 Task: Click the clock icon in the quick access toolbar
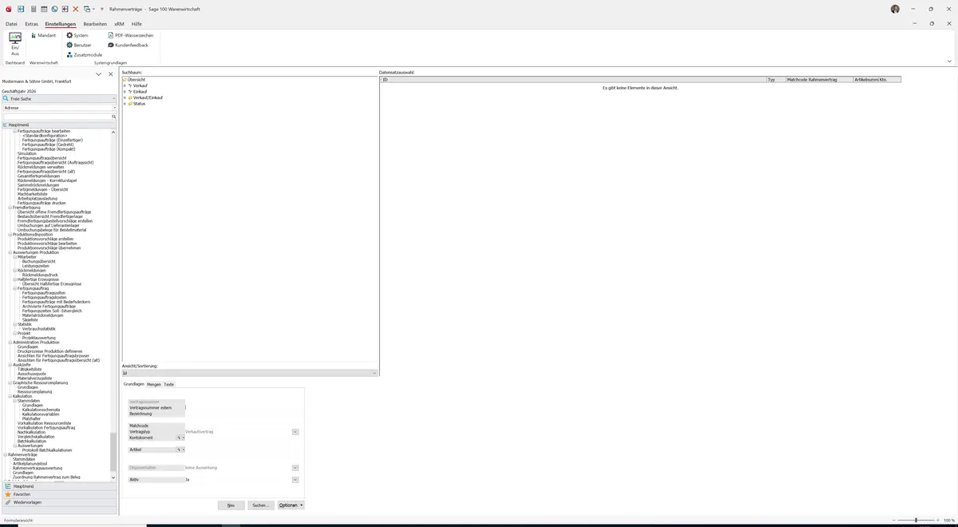[x=54, y=9]
